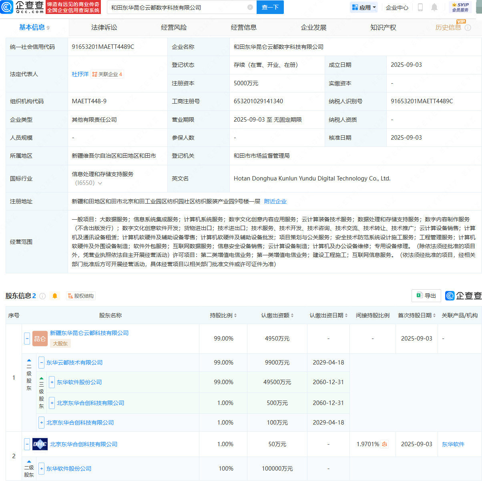482x481 pixels.
Task: Expand 东华软件股份公司 shareholder row
Action: [52, 382]
